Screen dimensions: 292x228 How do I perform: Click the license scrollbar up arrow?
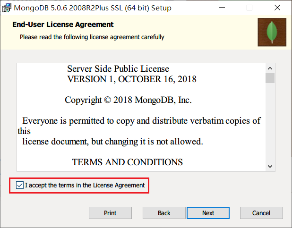tap(270, 68)
